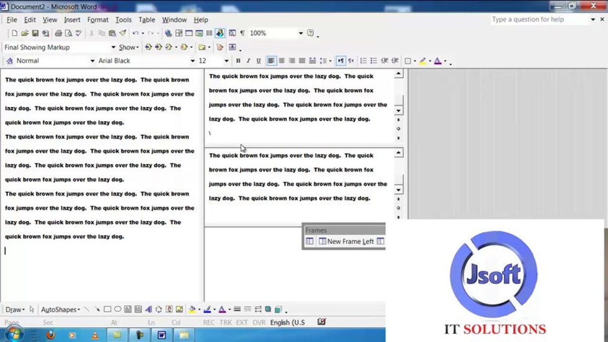Undo the last action
This screenshot has height=342, width=608.
coord(135,33)
